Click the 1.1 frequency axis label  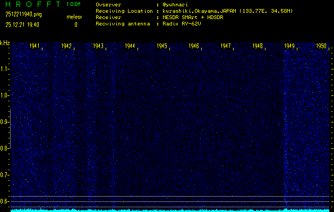click(5, 69)
